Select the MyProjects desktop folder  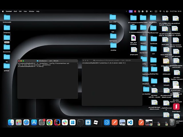pyautogui.click(x=113, y=36)
